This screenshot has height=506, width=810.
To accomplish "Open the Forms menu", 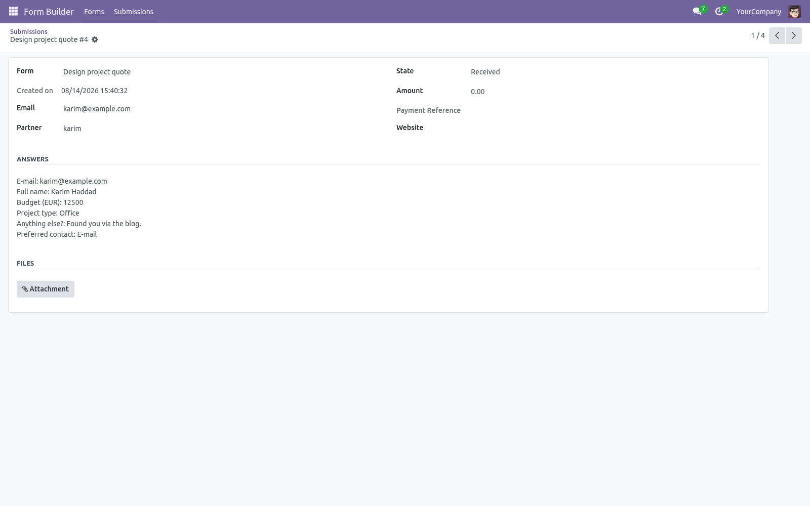I will [94, 11].
